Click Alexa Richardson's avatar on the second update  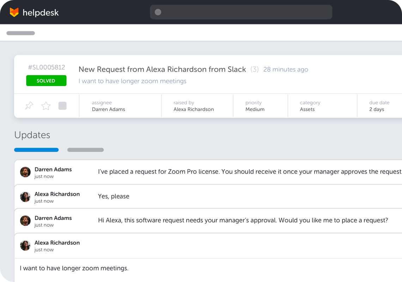click(x=25, y=197)
